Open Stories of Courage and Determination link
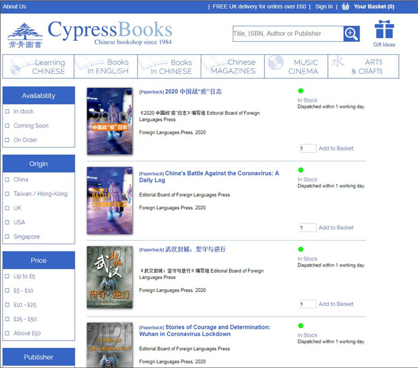This screenshot has height=368, width=418. [204, 330]
